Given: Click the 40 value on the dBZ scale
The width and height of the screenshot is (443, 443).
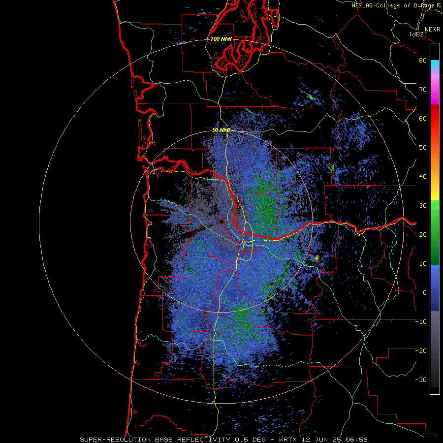Looking at the screenshot, I should 423,177.
